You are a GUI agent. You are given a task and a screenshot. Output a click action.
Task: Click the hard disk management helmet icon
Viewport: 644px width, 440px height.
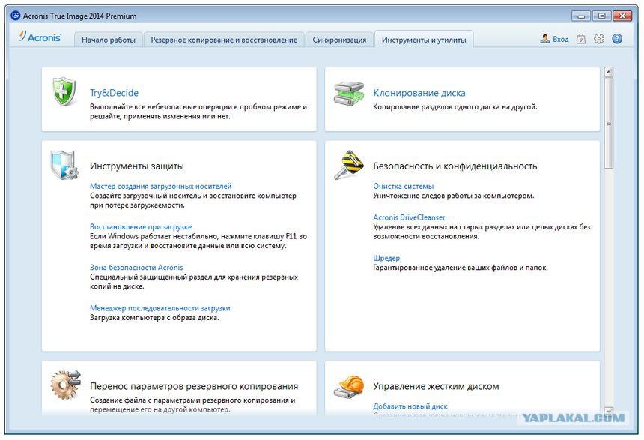click(349, 387)
